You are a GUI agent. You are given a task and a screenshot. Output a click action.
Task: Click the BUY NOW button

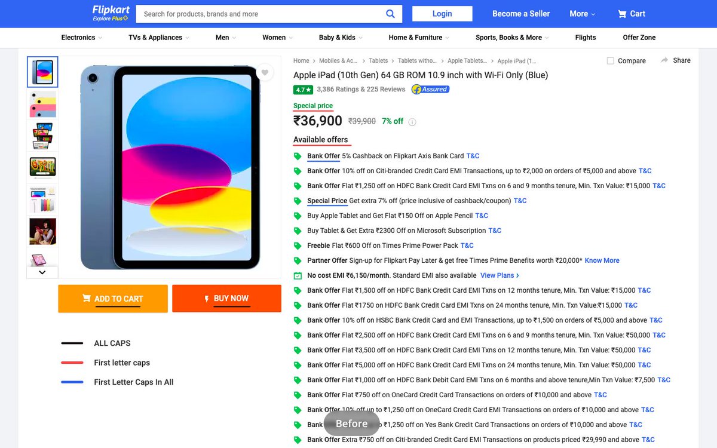(x=226, y=299)
